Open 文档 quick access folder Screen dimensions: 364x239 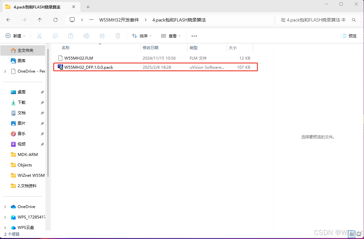coord(18,113)
